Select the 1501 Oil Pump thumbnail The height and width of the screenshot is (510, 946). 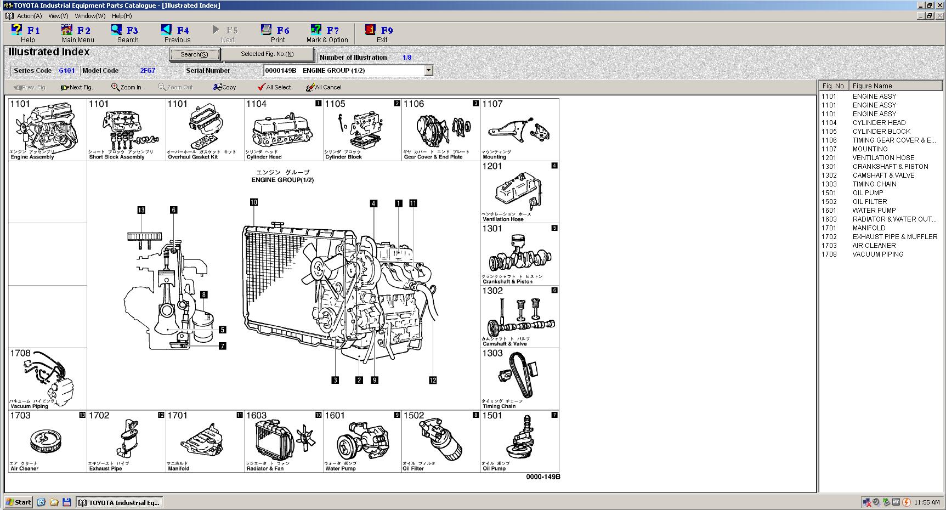pyautogui.click(x=520, y=441)
